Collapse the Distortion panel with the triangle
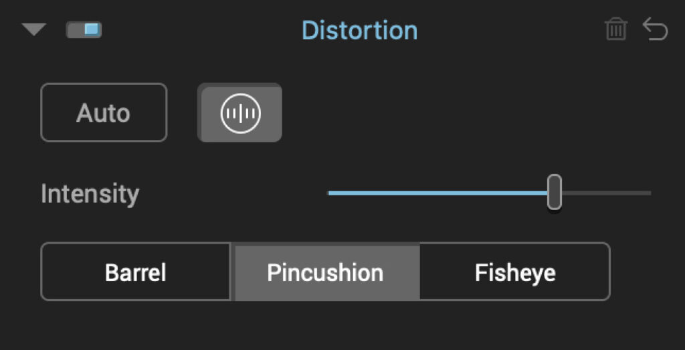The image size is (685, 350). (33, 30)
